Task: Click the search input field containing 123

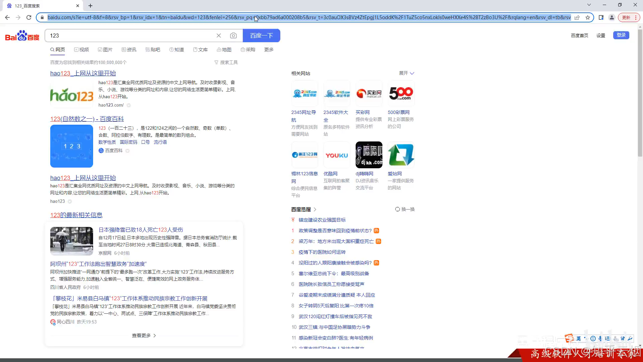Action: click(x=131, y=36)
